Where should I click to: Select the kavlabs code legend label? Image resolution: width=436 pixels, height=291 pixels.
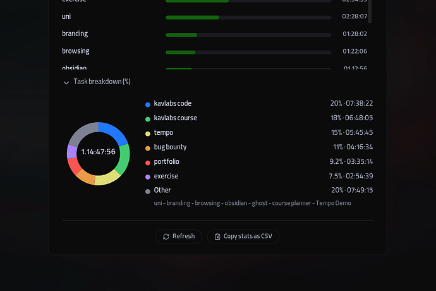tap(173, 103)
